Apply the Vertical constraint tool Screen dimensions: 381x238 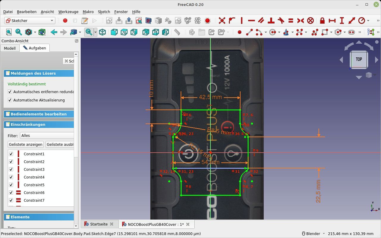pos(242,21)
